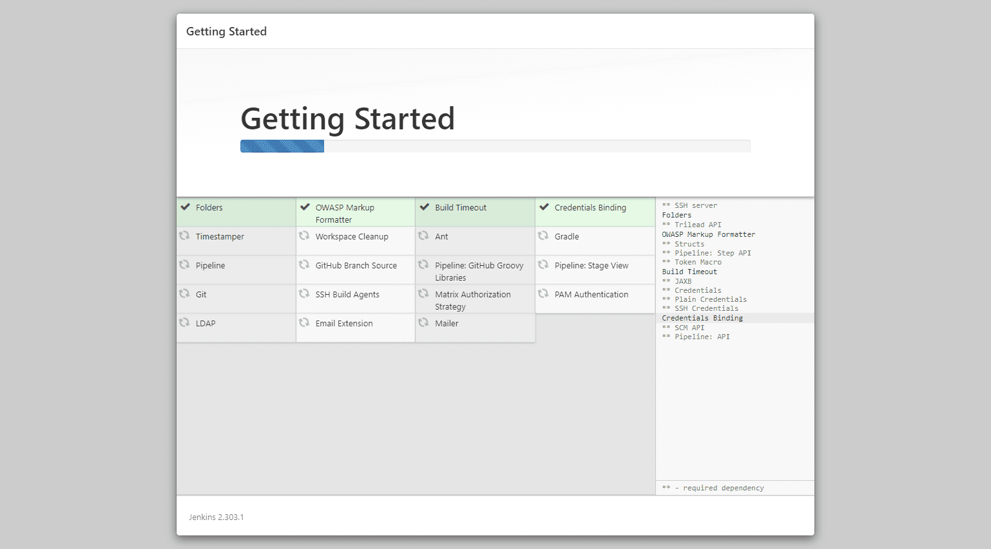The image size is (991, 549).
Task: Click the Pipeline: Stage View plugin tile
Action: (x=594, y=270)
